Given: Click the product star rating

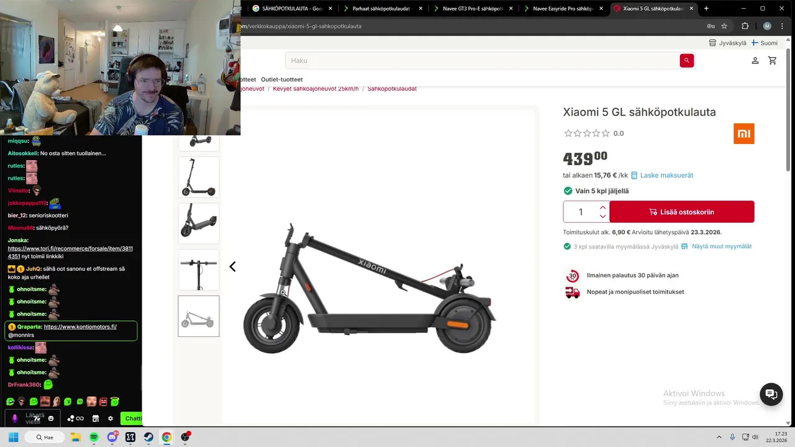Looking at the screenshot, I should click(586, 133).
